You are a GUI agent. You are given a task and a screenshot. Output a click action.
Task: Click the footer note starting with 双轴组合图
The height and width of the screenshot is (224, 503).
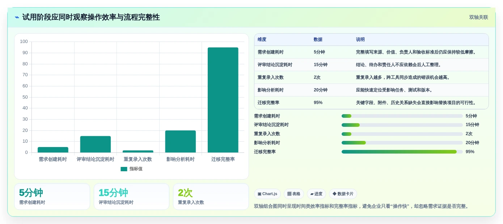(362, 206)
